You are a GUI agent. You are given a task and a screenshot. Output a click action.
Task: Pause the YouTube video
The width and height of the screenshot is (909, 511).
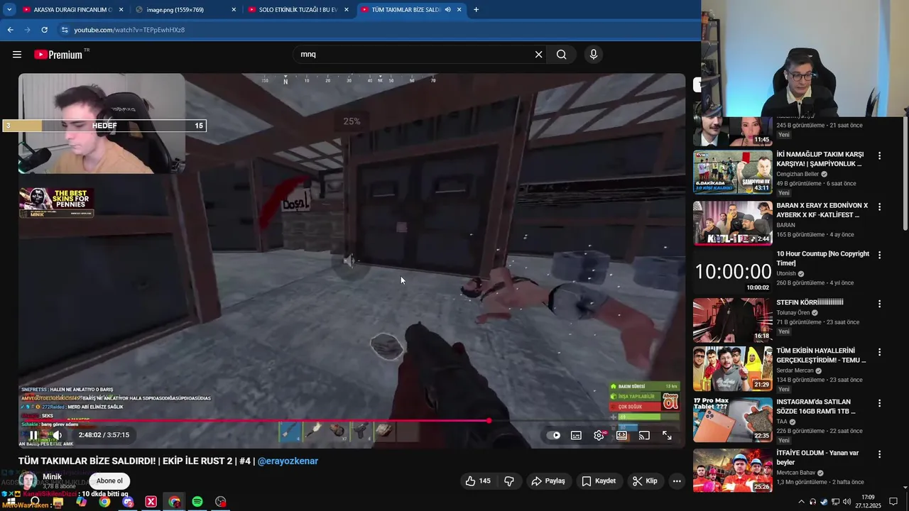(x=33, y=435)
